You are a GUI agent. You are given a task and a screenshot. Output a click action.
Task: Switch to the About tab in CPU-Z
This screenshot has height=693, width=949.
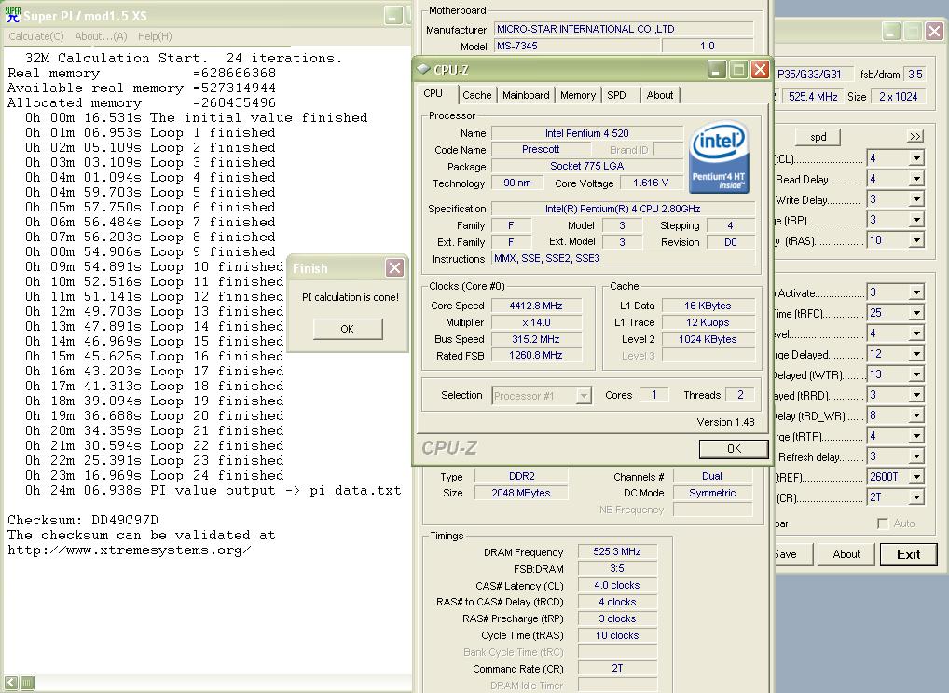coord(660,95)
